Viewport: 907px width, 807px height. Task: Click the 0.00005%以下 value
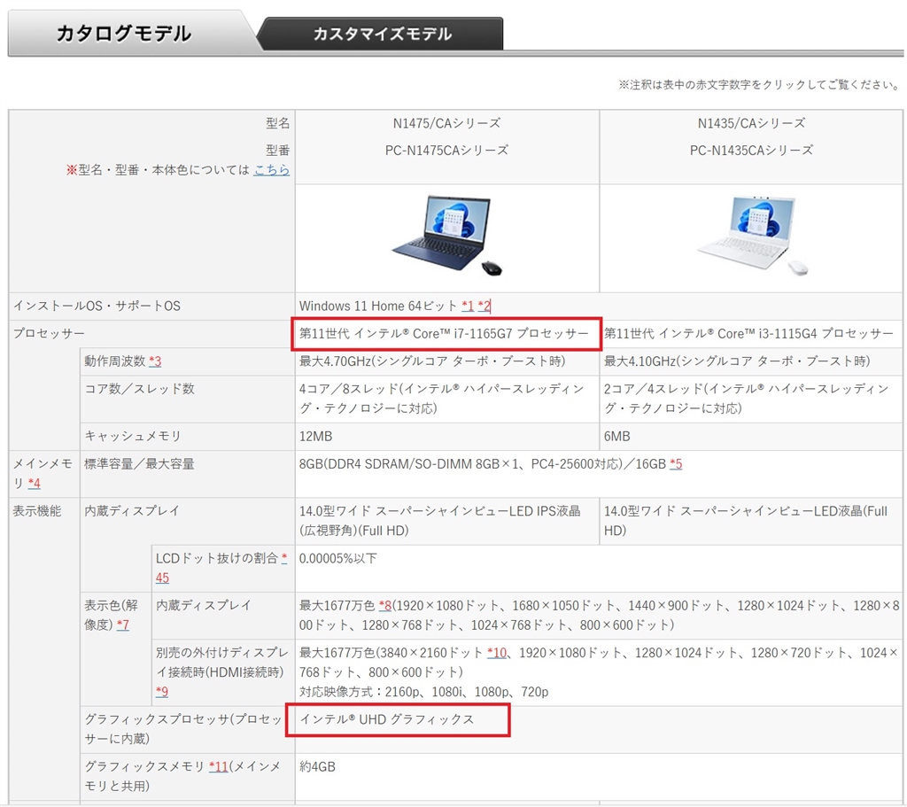(x=337, y=558)
